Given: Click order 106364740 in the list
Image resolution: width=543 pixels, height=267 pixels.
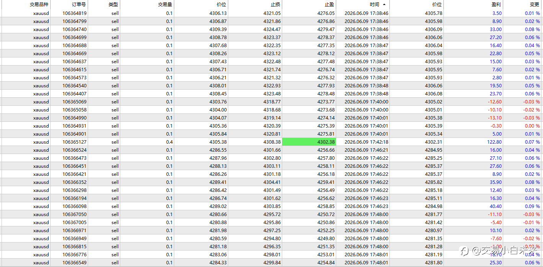Looking at the screenshot, I should 74,29.
